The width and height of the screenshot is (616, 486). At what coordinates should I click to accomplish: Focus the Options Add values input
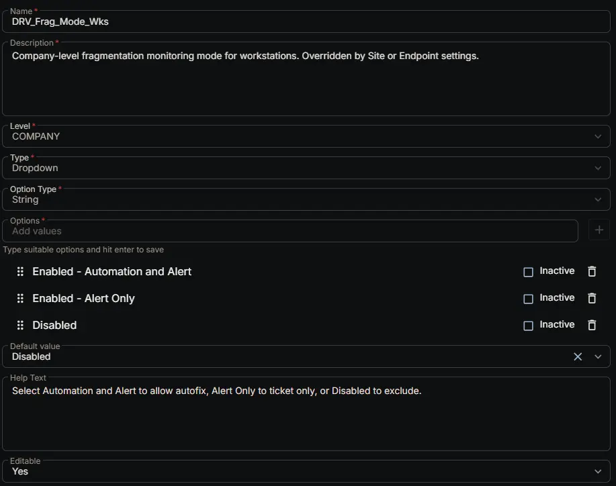click(290, 231)
